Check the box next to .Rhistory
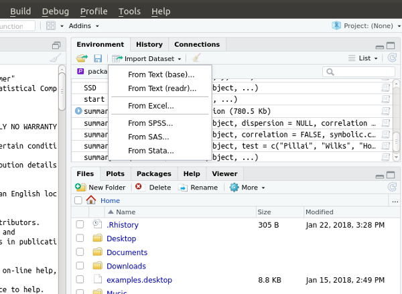The height and width of the screenshot is (294, 402). coord(80,224)
